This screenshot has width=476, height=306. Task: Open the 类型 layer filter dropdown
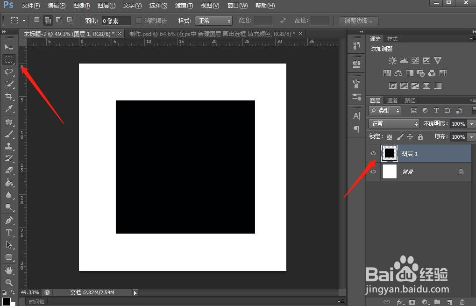tap(385, 111)
